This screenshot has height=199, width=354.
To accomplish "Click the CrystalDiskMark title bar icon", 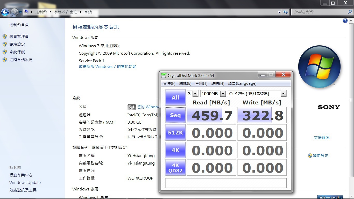I will point(164,75).
